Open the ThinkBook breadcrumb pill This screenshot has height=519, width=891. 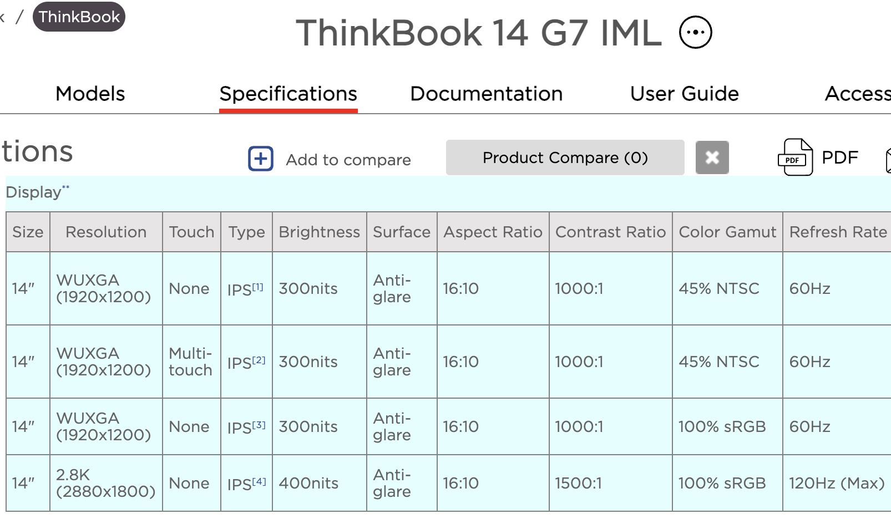coord(79,17)
